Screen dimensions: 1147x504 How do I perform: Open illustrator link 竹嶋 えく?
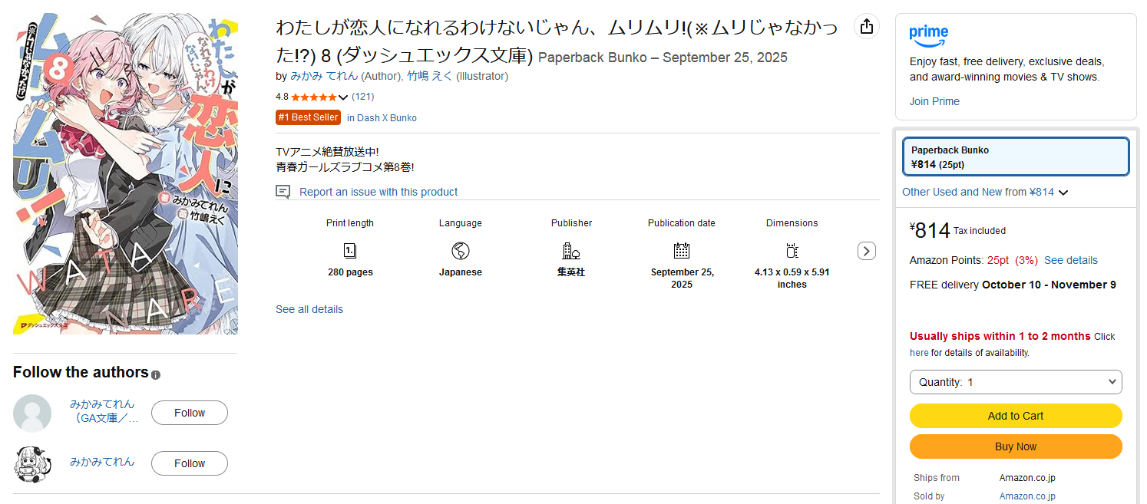click(x=430, y=76)
